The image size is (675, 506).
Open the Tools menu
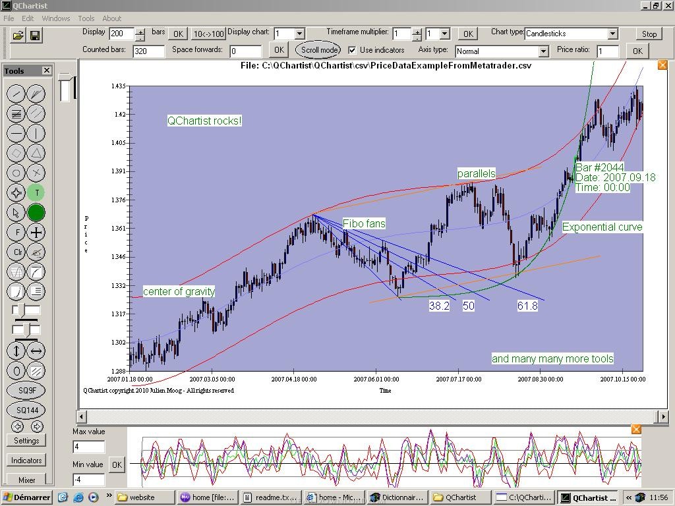pos(86,18)
